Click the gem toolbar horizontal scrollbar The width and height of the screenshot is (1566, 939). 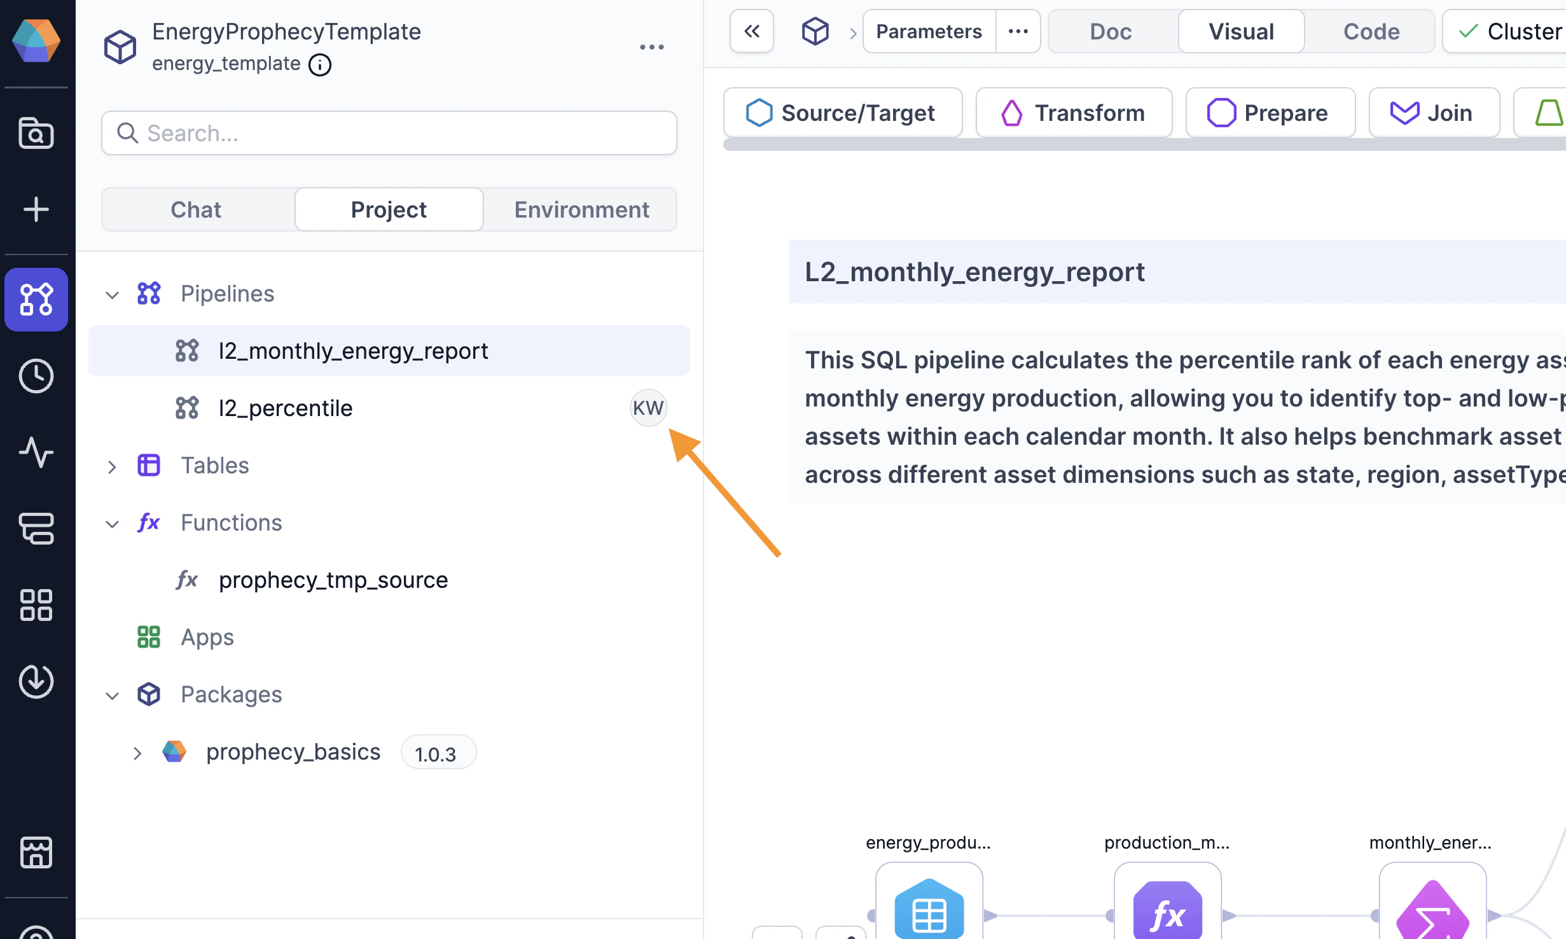point(1144,145)
